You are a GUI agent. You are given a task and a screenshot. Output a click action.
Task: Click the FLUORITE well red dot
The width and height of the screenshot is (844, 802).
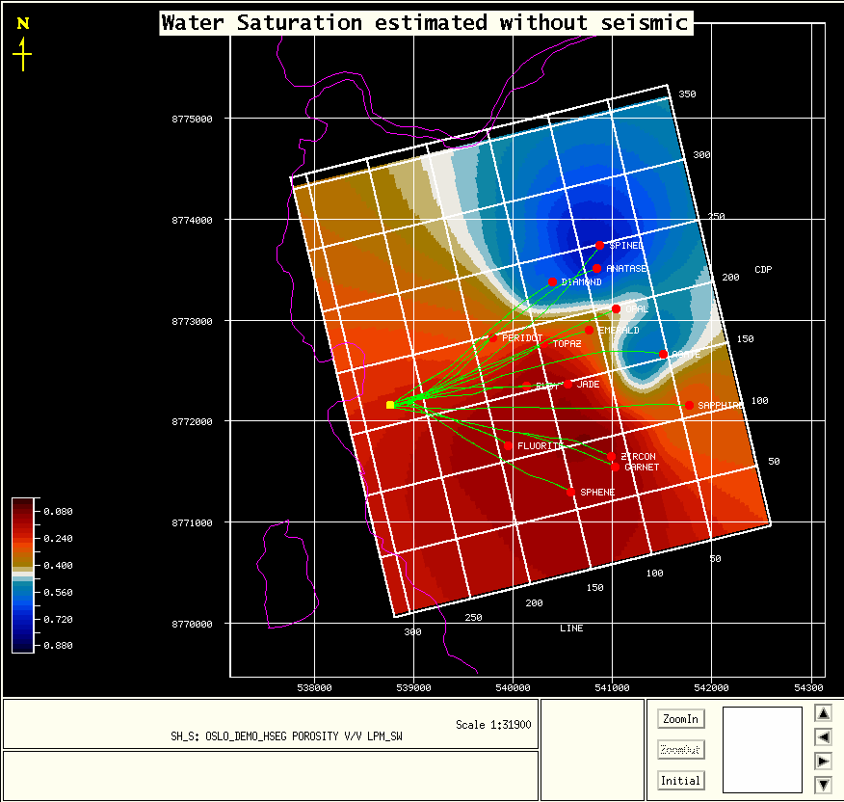[508, 445]
